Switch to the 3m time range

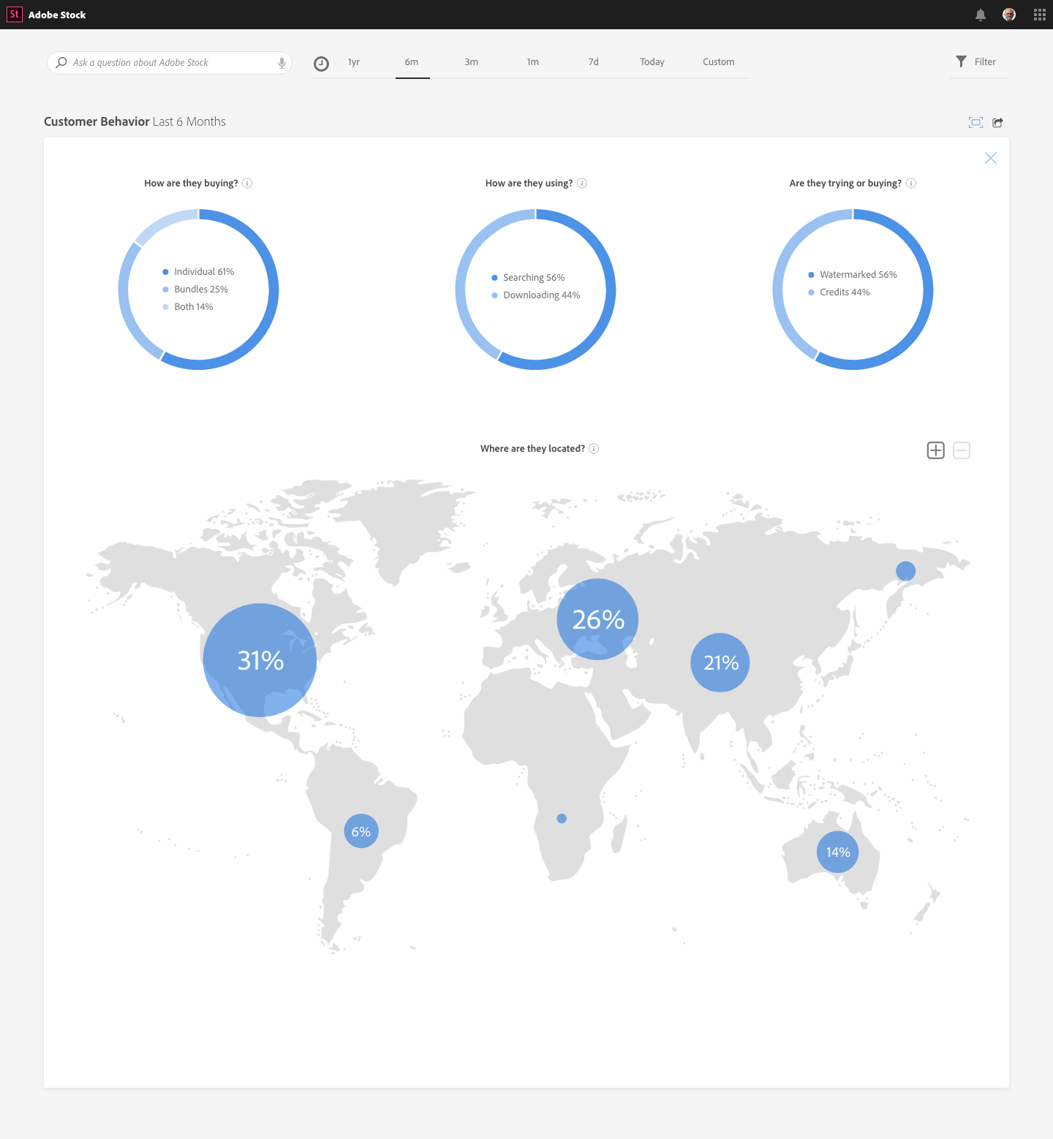pos(472,62)
